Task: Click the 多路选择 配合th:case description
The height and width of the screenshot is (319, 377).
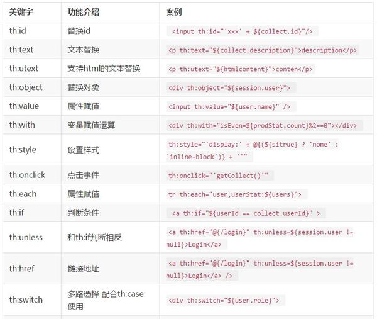Action: 106,299
